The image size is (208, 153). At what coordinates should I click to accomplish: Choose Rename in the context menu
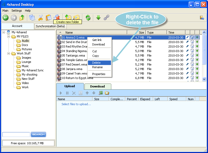(x=99, y=67)
